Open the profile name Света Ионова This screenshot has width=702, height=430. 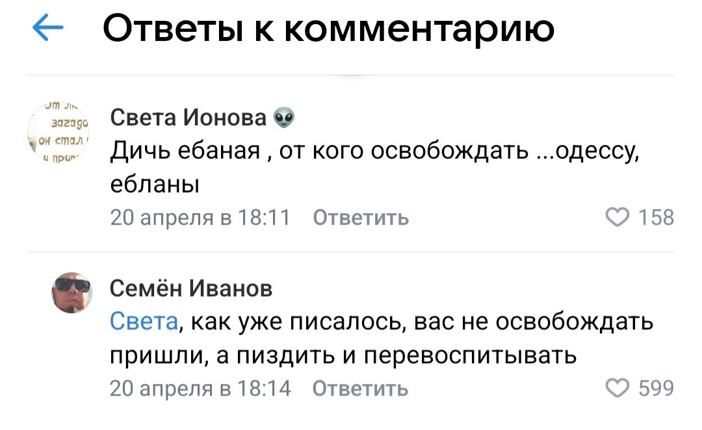(x=188, y=118)
